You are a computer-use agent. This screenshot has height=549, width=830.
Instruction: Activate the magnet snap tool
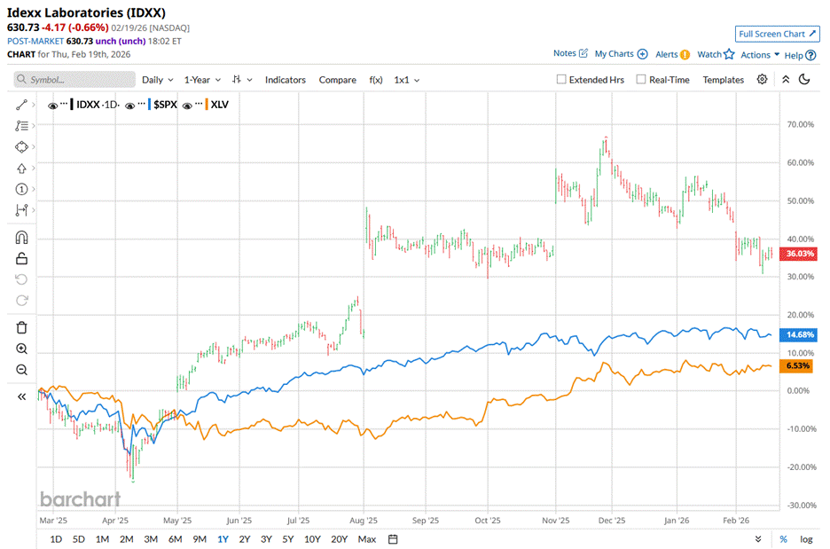pyautogui.click(x=22, y=237)
